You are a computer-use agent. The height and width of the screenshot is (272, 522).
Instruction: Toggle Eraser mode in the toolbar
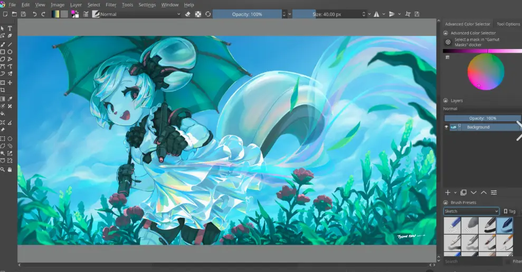click(188, 14)
